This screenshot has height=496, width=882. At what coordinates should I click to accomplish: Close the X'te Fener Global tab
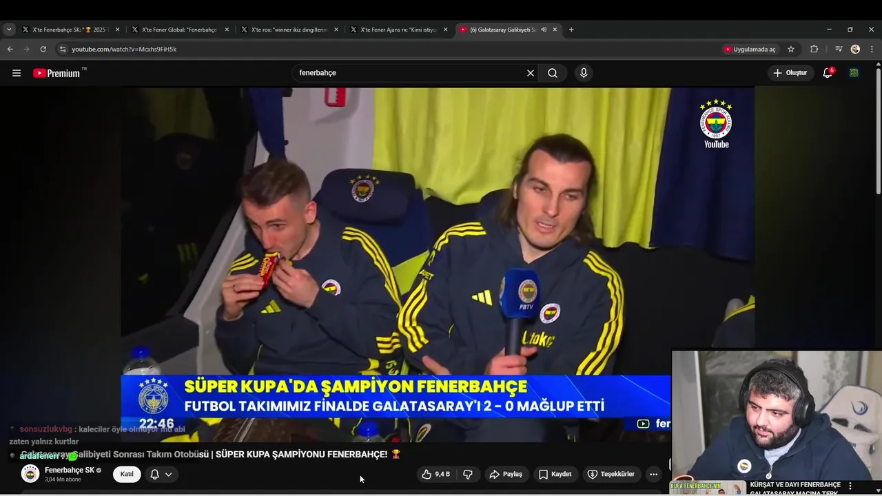(227, 30)
